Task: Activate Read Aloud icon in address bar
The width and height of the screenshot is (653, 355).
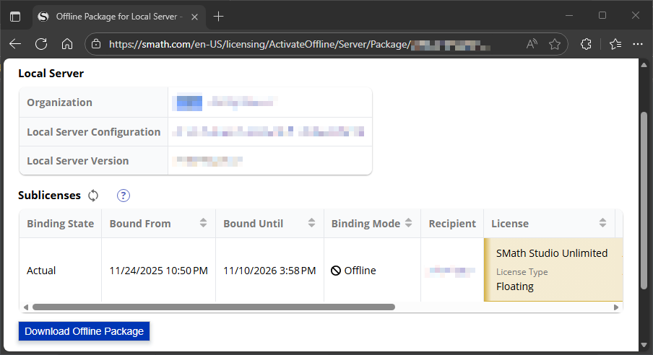Action: pos(532,44)
